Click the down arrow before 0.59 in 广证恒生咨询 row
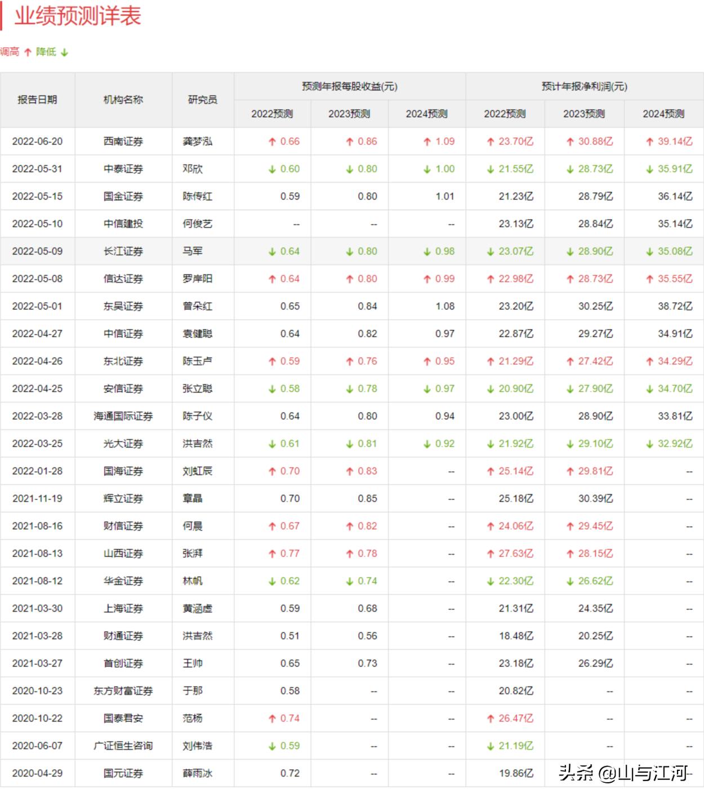Screen dimensions: 704x798 pyautogui.click(x=273, y=746)
